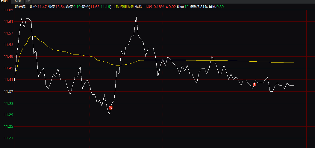Click the 涨停 label in the header
Screen dimensions: 315x148
[51, 7]
